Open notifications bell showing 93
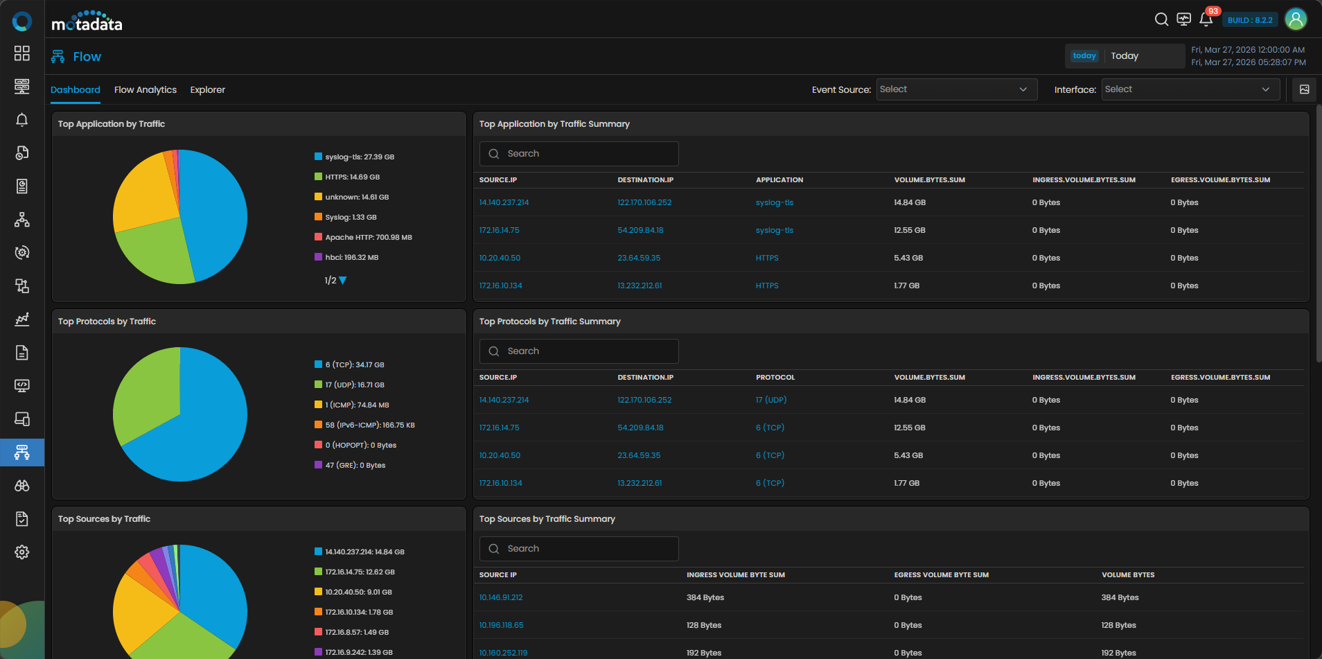The width and height of the screenshot is (1322, 659). [x=1206, y=19]
